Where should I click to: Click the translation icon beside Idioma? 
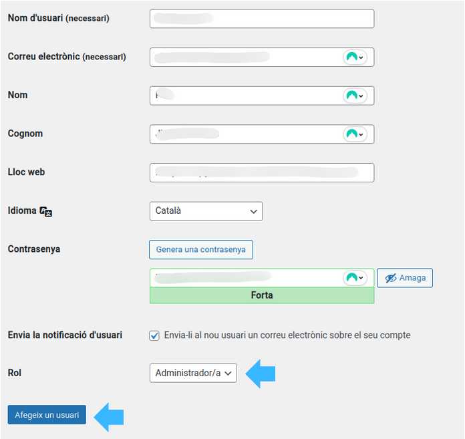tap(46, 211)
